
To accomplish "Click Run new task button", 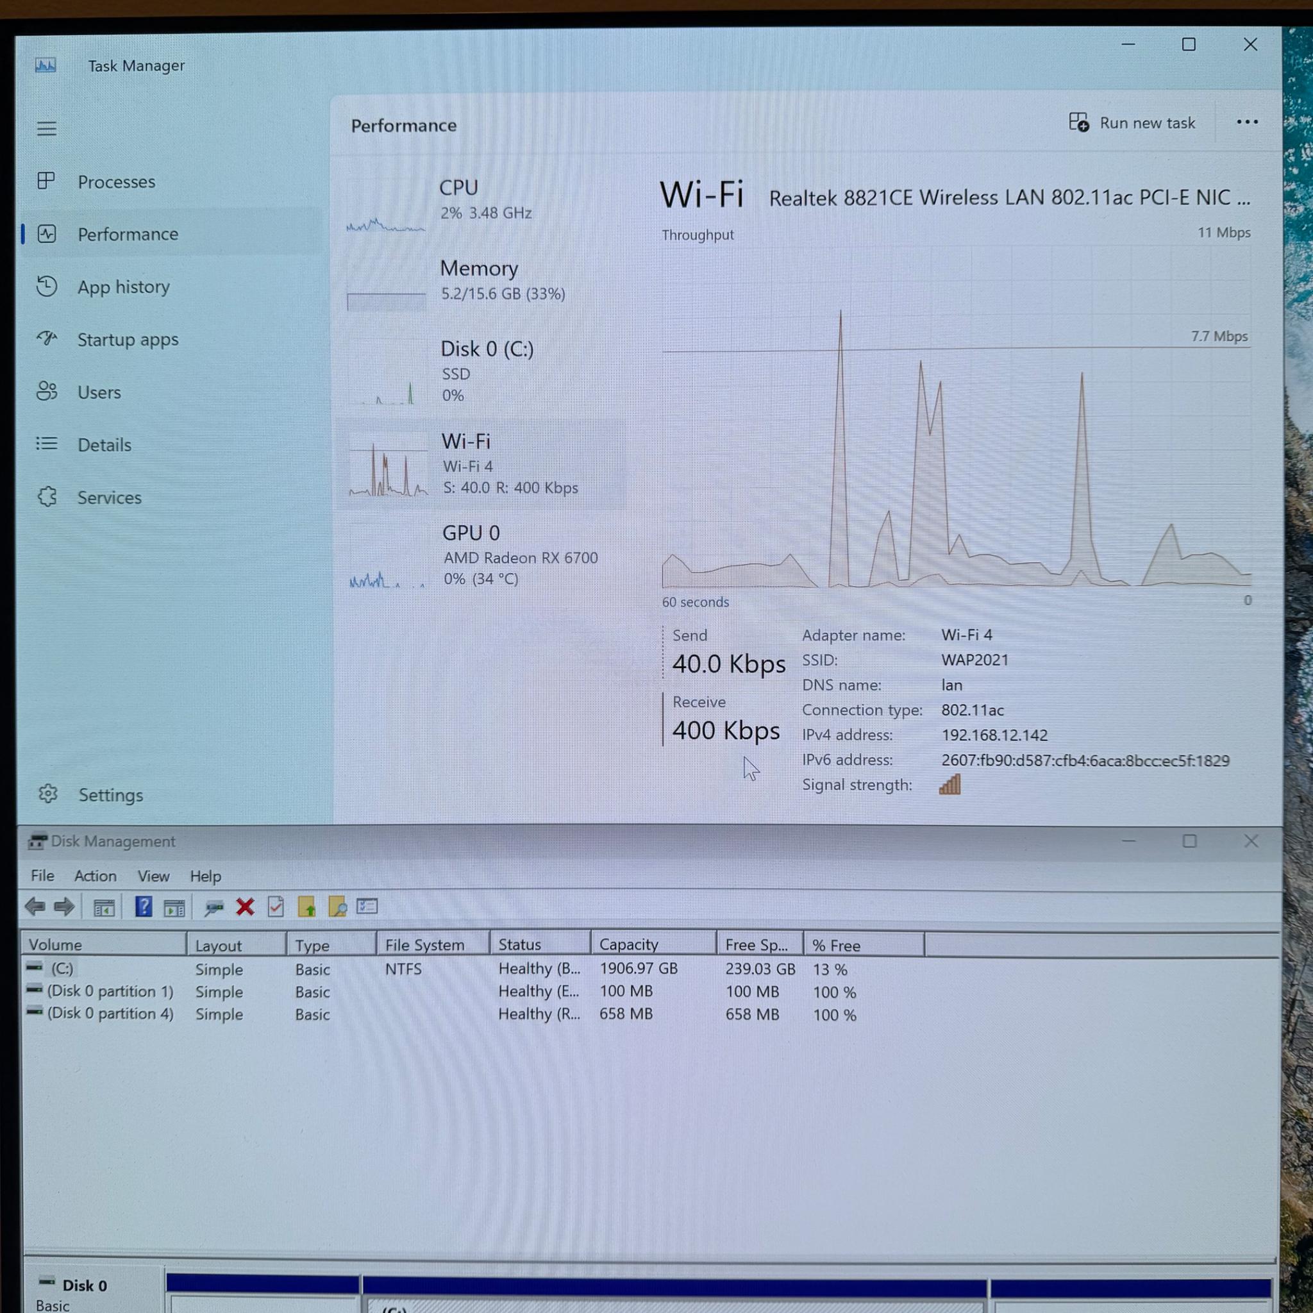I will pyautogui.click(x=1132, y=123).
